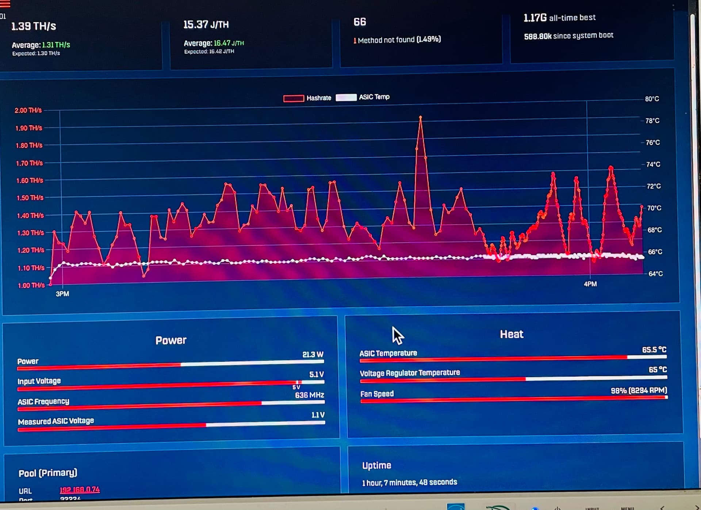Click the Input Voltage label
This screenshot has height=510, width=701.
[x=39, y=381]
